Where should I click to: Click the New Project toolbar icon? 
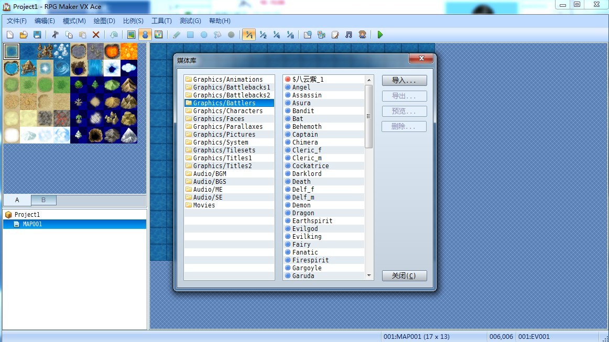[x=10, y=35]
